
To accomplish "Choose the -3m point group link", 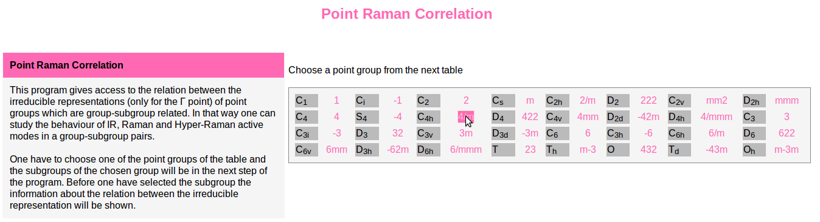I will pyautogui.click(x=530, y=133).
